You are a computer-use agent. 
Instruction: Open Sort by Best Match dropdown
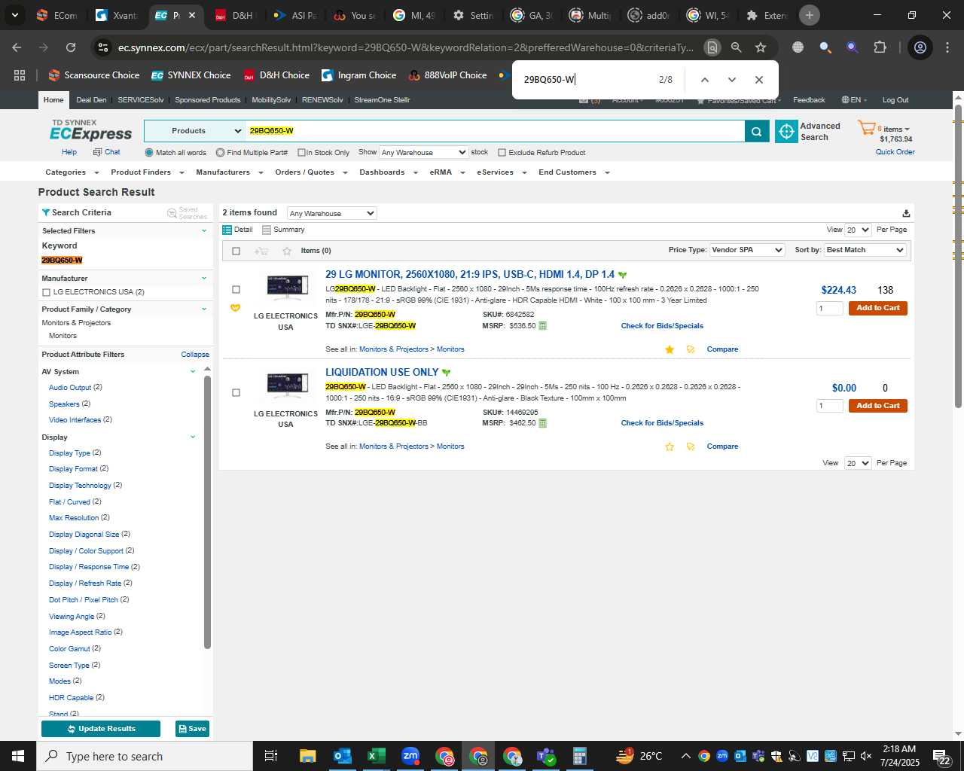865,250
